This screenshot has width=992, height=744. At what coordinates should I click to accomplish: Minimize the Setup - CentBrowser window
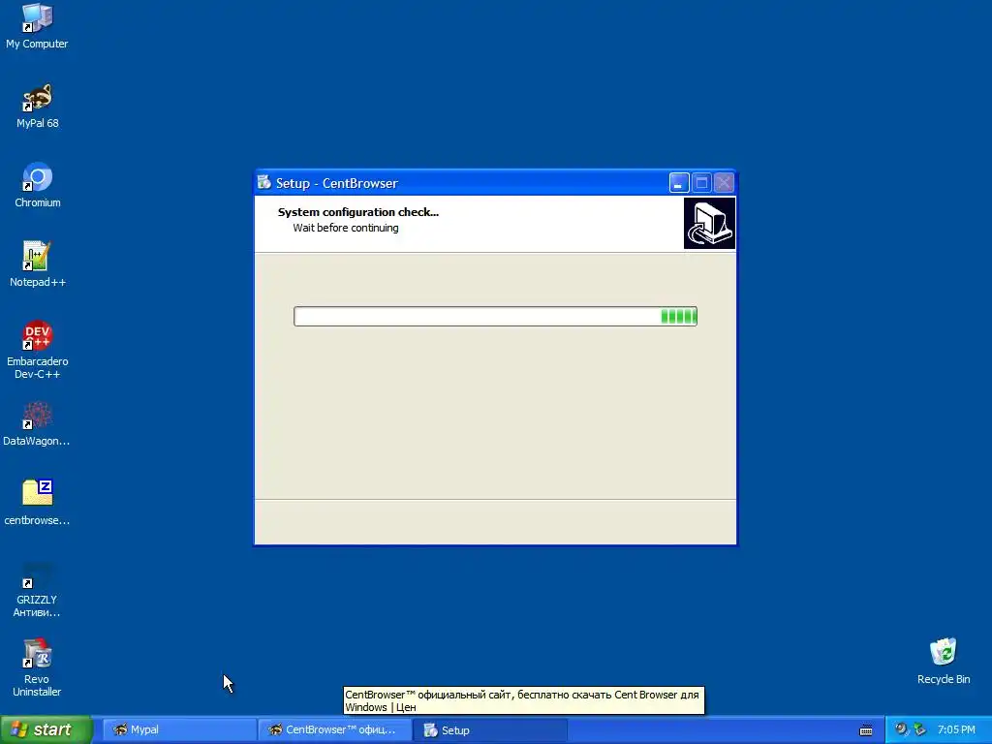679,183
